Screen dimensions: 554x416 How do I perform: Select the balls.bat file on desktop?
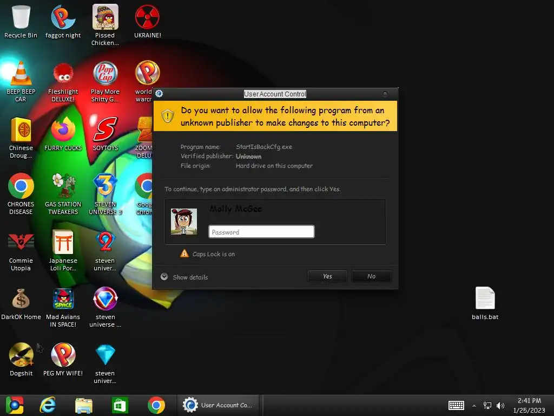point(485,303)
